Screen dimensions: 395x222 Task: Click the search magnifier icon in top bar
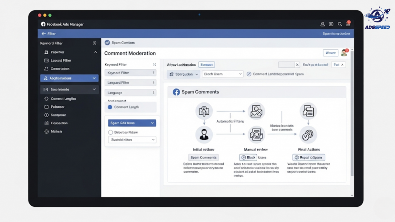340,24
